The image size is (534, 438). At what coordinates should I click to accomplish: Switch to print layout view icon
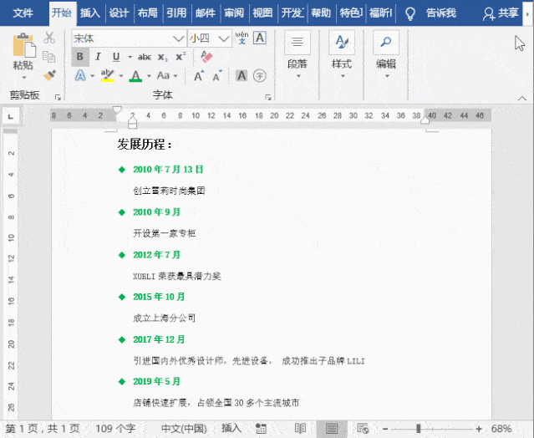(x=332, y=429)
